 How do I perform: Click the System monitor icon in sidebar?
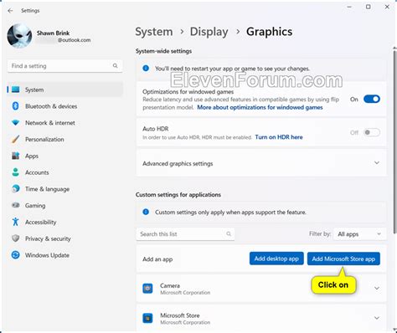(x=16, y=90)
